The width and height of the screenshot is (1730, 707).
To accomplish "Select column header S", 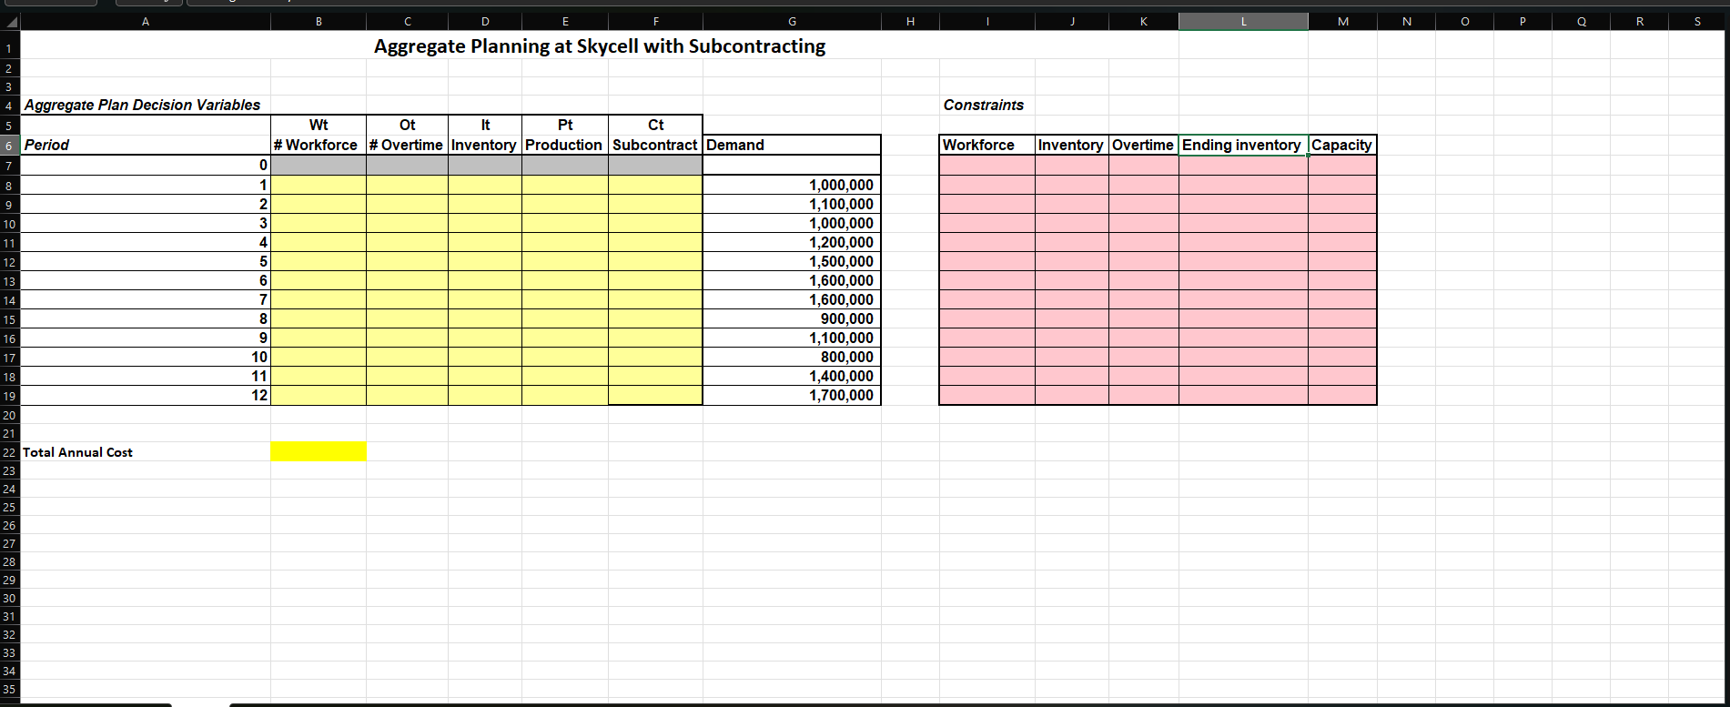I will point(1698,22).
